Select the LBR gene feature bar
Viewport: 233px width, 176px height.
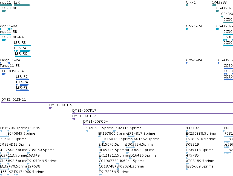click(22, 5)
